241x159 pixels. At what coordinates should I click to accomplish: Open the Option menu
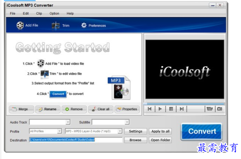click(x=54, y=14)
